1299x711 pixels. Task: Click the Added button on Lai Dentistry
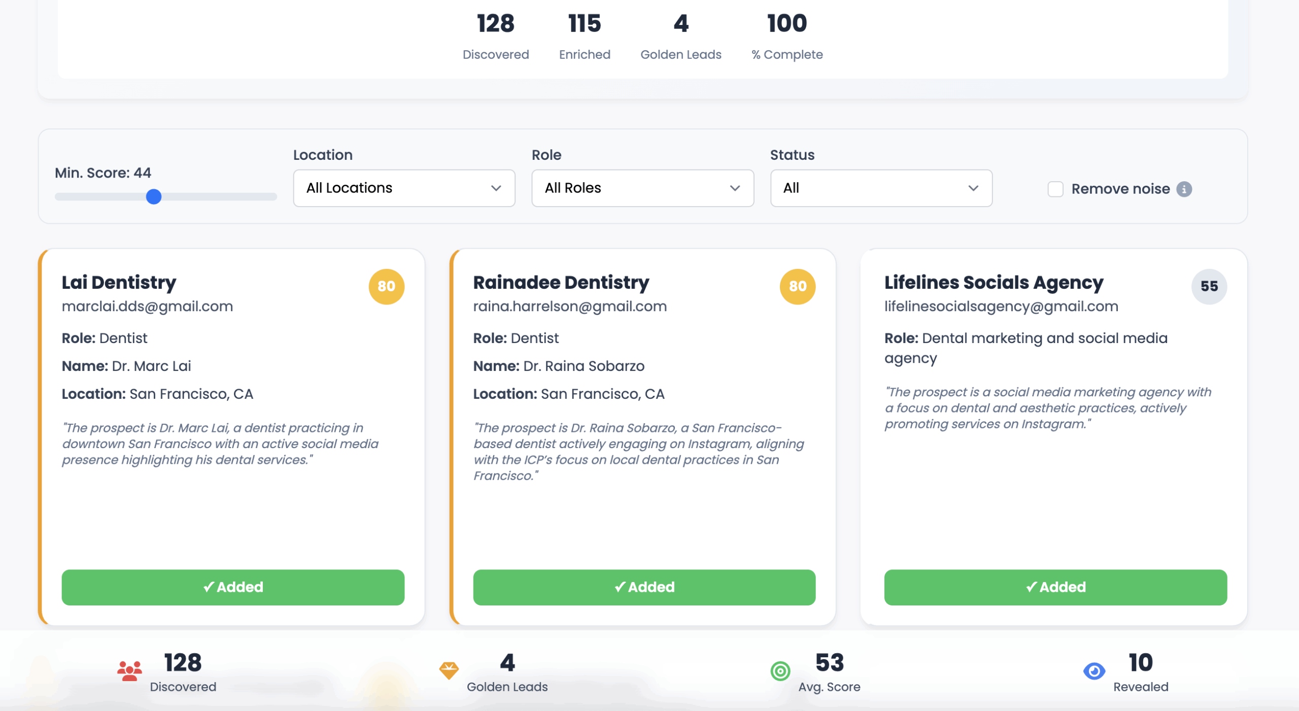point(233,587)
